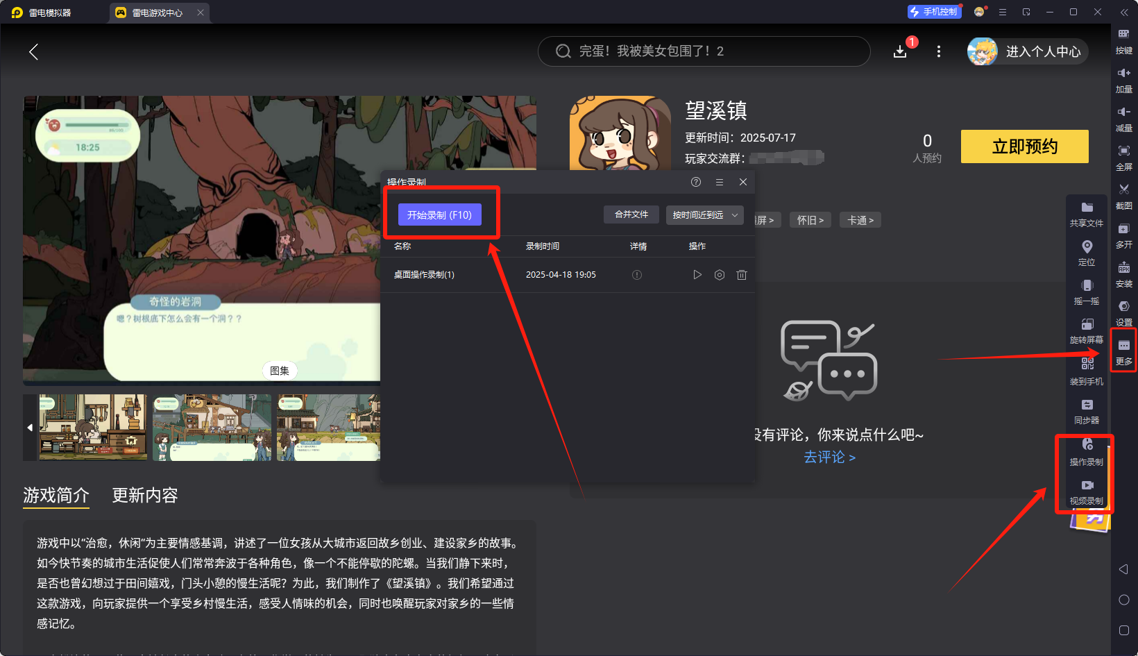Take a screenshot with 截图
Image resolution: width=1138 pixels, height=656 pixels.
click(1124, 197)
